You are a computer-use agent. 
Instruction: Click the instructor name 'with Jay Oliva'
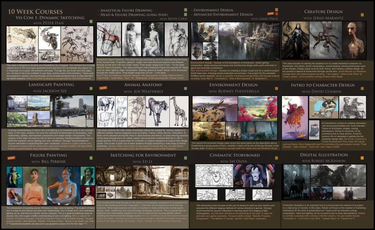(234, 162)
